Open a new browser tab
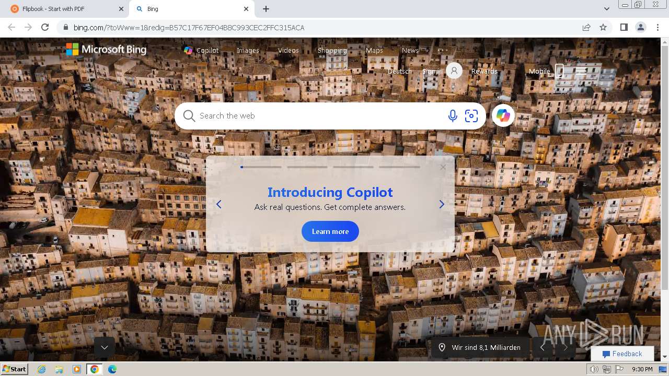The image size is (669, 376). coord(266,9)
